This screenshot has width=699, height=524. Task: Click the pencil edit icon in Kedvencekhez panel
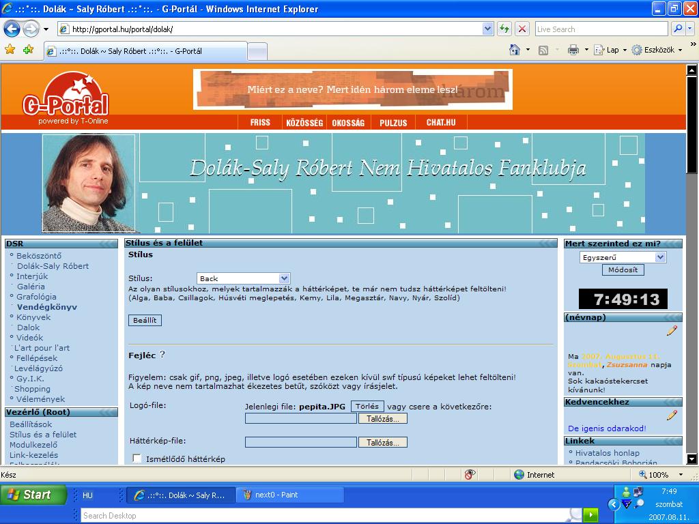(x=672, y=415)
